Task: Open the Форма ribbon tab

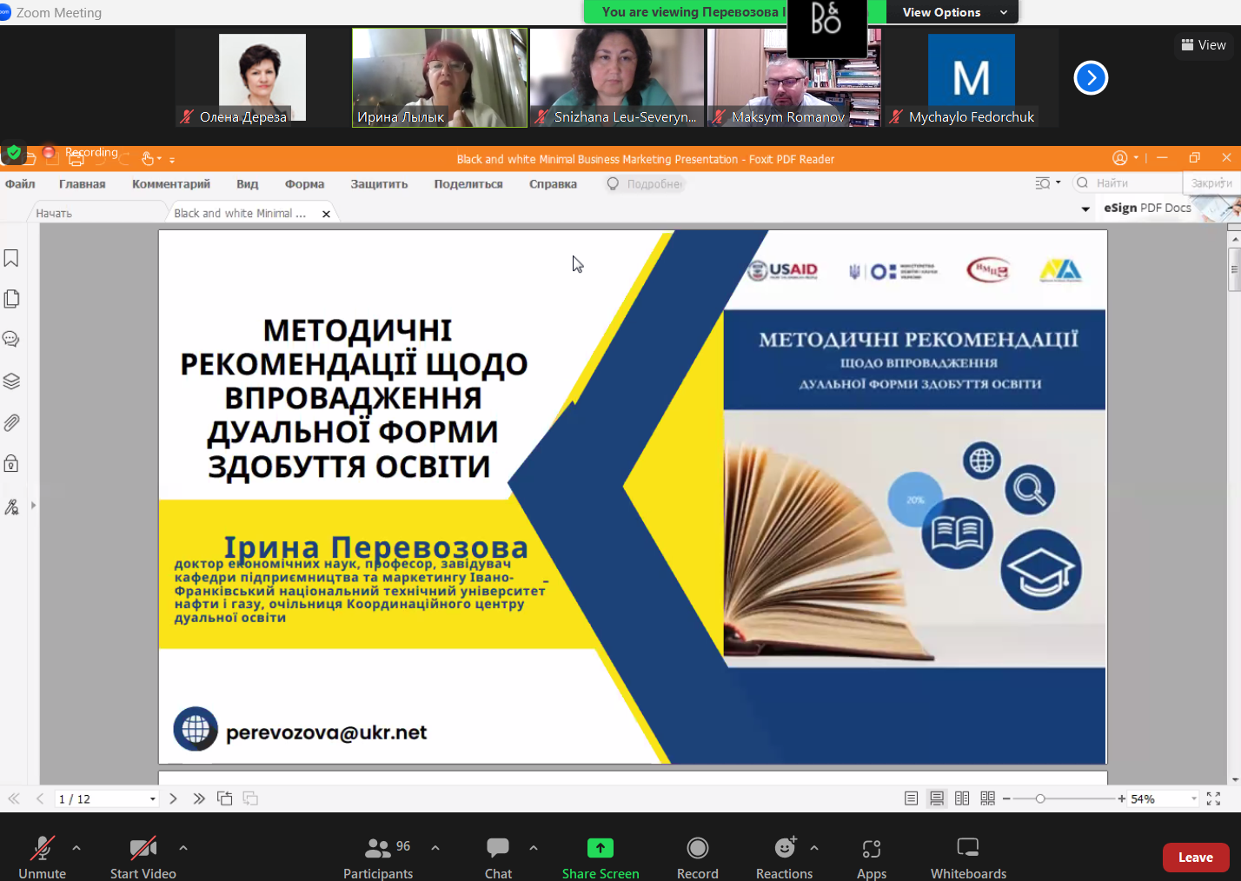Action: coord(305,184)
